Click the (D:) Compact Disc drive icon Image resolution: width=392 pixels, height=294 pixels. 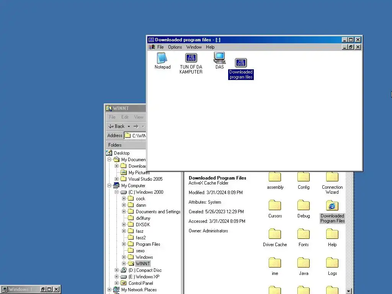(x=124, y=270)
